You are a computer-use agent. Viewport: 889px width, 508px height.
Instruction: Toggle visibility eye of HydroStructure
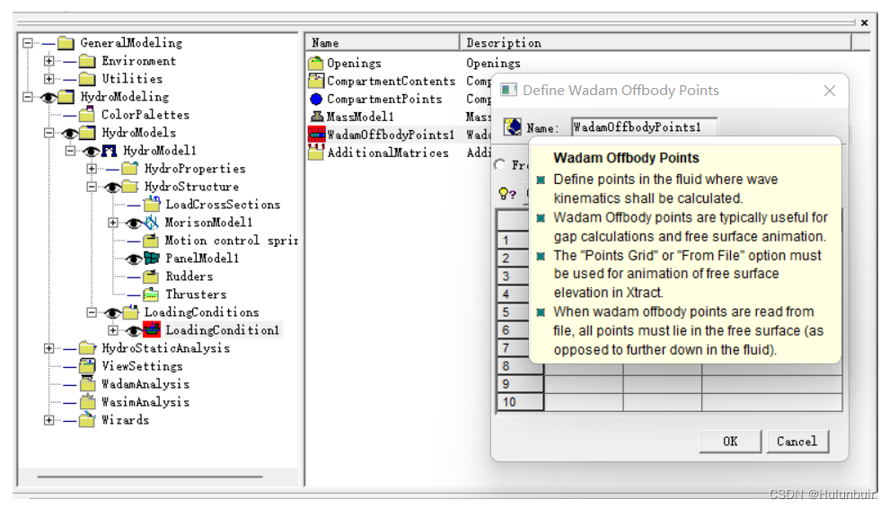[113, 187]
